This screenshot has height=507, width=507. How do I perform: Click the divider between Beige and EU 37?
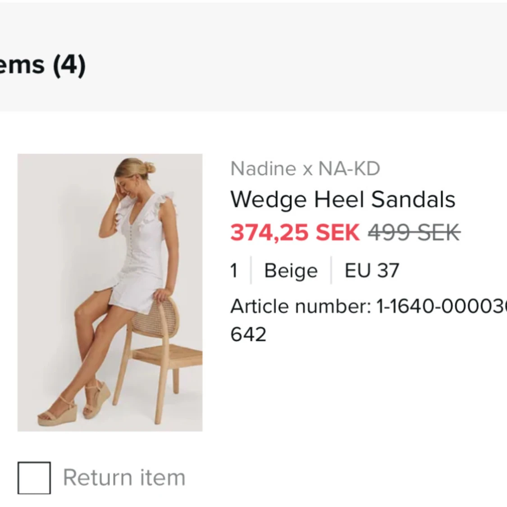(x=331, y=270)
